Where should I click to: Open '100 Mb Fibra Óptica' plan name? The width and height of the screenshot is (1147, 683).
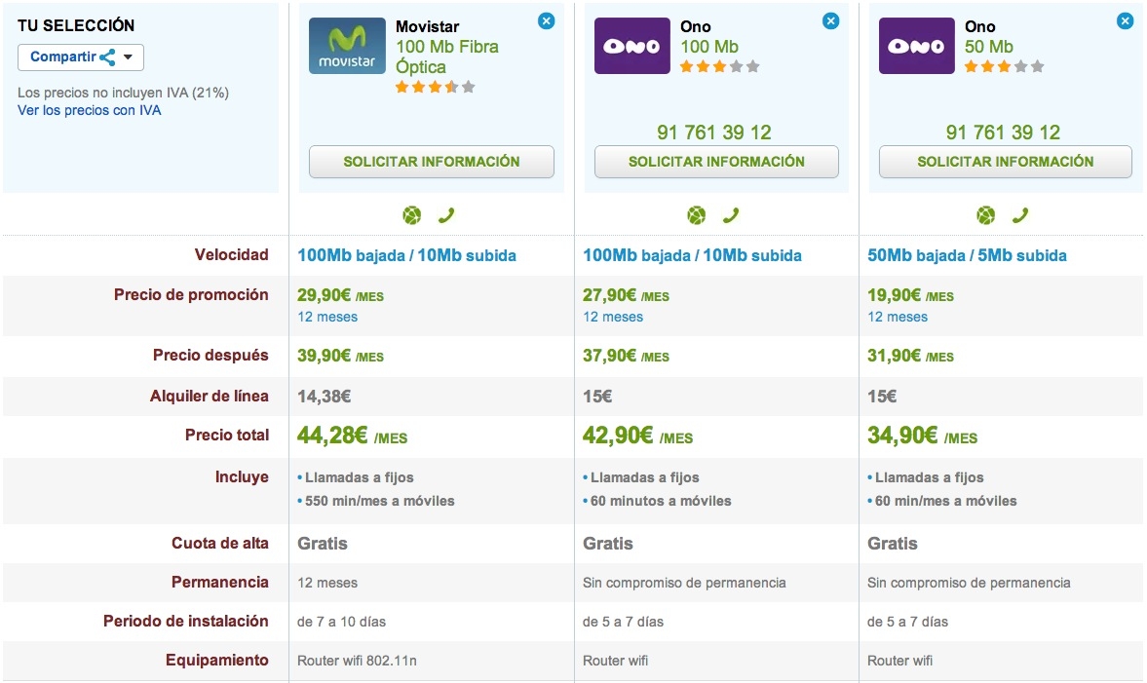coord(447,57)
